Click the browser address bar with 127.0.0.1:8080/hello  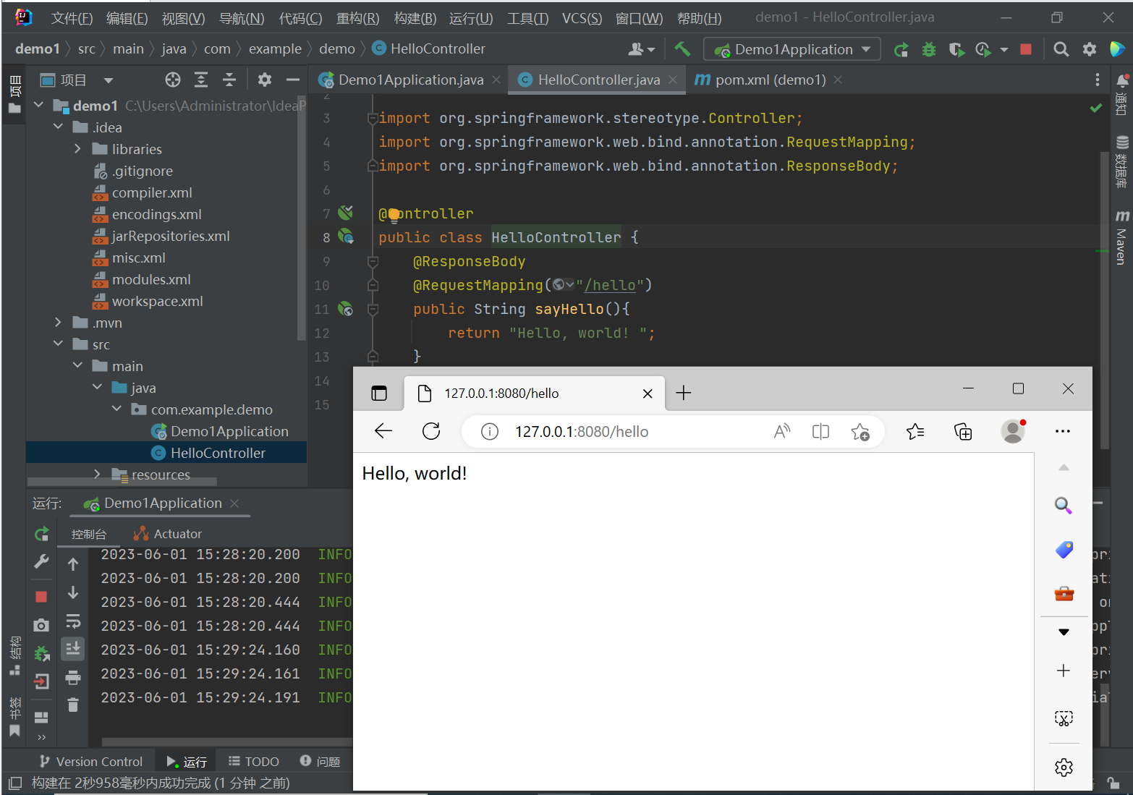pos(582,432)
